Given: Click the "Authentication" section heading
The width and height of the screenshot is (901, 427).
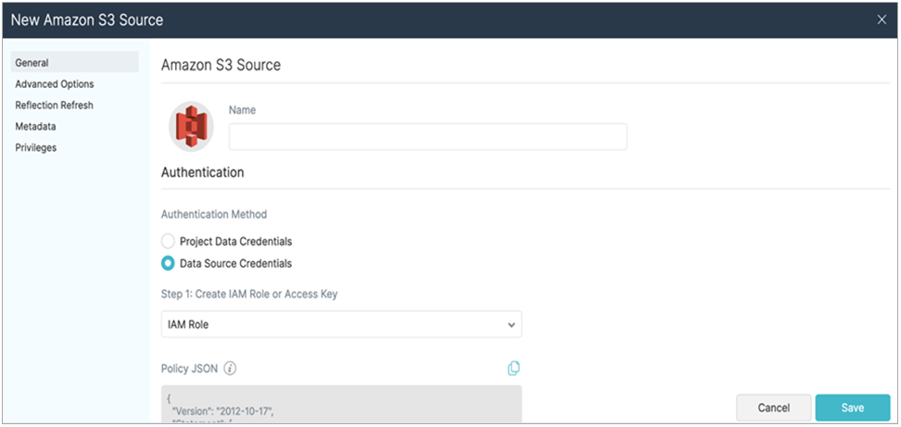Looking at the screenshot, I should point(202,172).
